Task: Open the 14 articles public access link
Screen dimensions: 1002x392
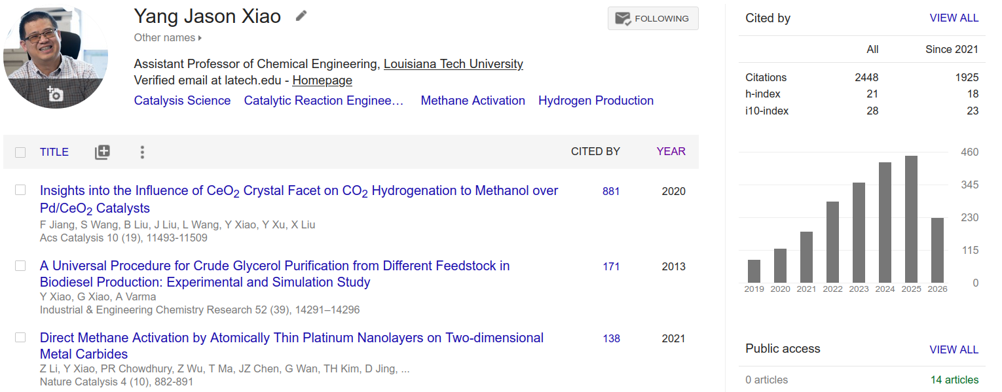Action: point(954,380)
